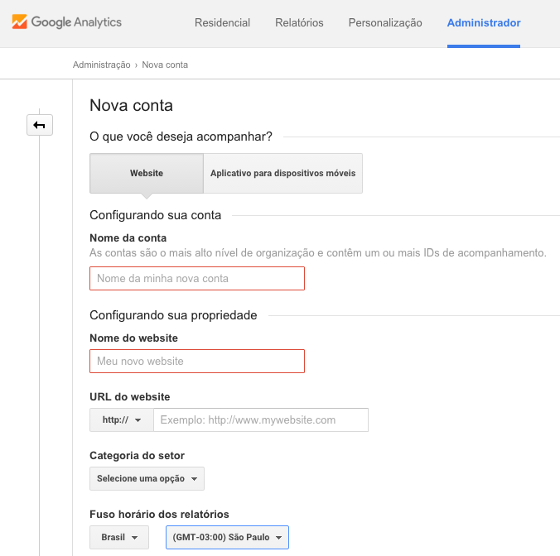Click the Google Analytics logo
The height and width of the screenshot is (556, 560).
click(x=20, y=22)
